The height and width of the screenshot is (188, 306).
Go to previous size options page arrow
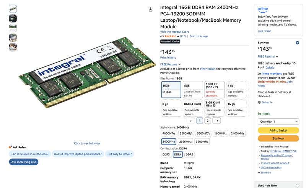point(190,121)
